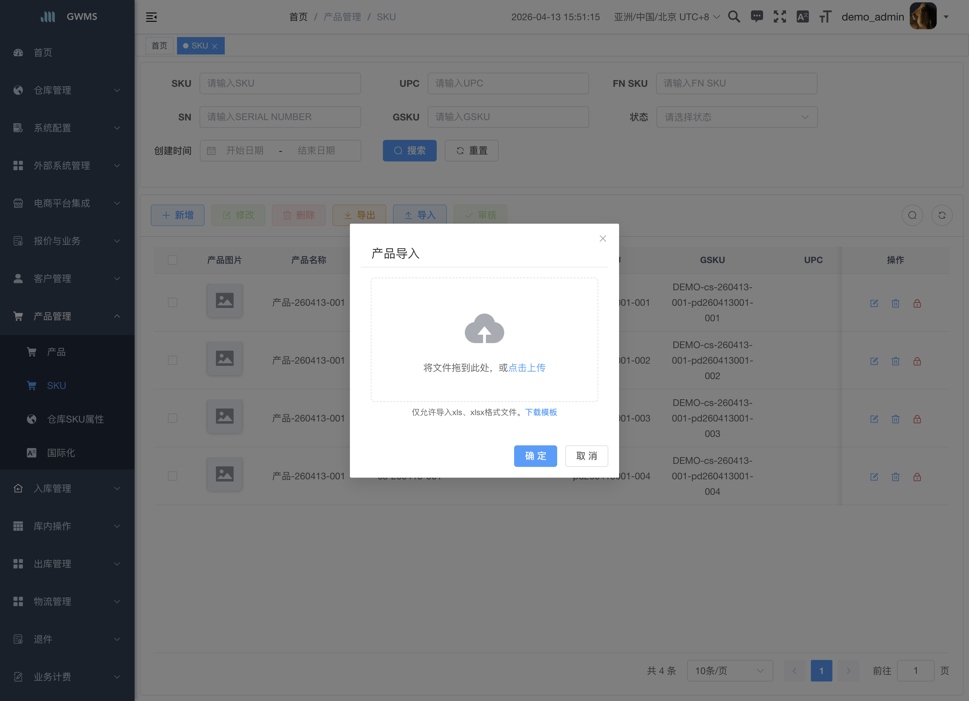Click page number 1 in pagination

click(x=821, y=671)
